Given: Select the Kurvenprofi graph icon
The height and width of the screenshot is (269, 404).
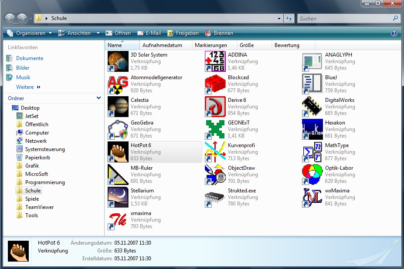Looking at the screenshot, I should (215, 152).
